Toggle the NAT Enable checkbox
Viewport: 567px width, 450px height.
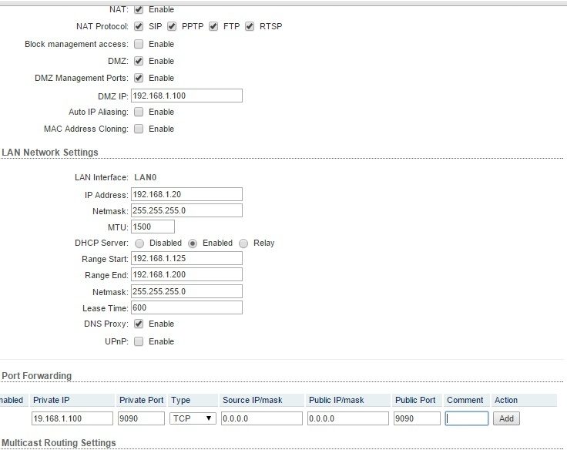click(x=139, y=9)
